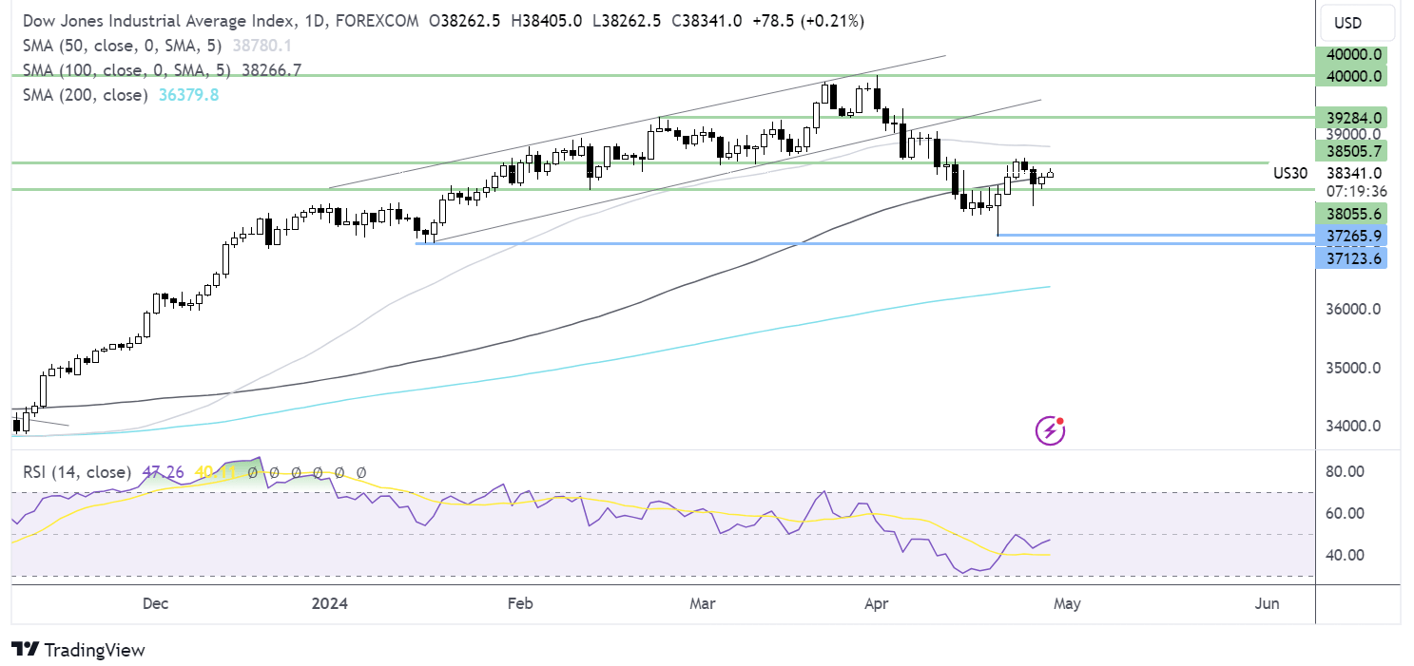Click the Feb label on time axis

518,603
